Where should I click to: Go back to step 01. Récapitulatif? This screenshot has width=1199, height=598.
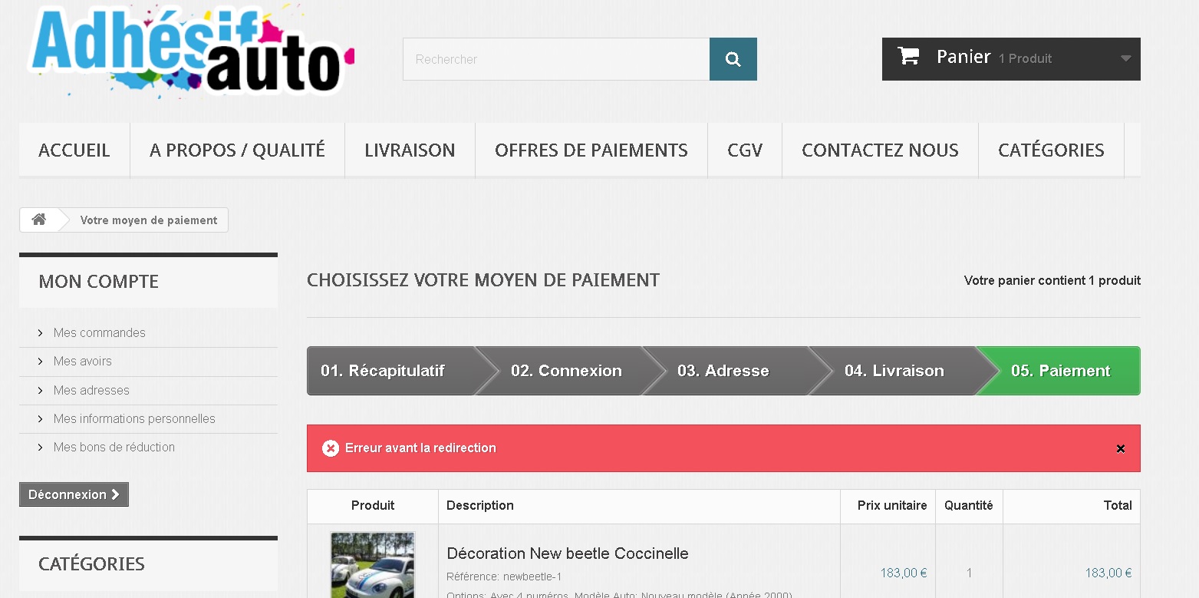[x=383, y=371]
